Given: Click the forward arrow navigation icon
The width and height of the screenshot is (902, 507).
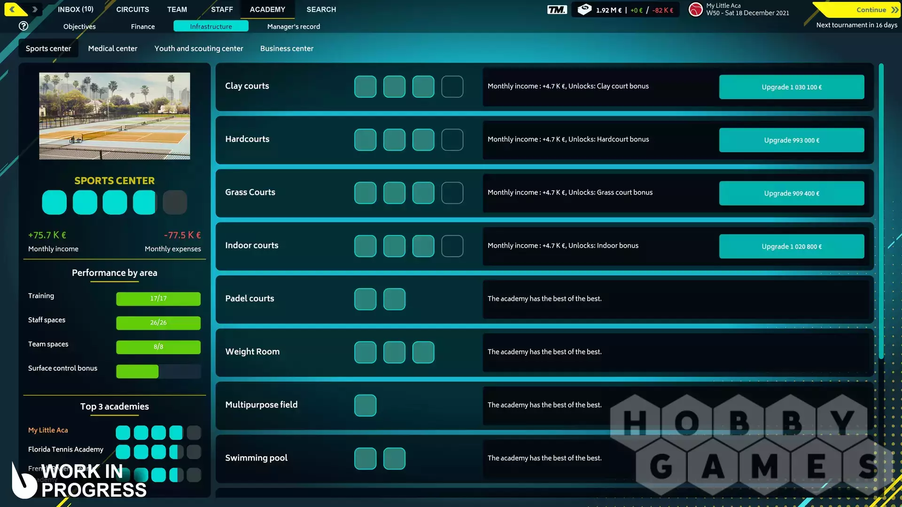Looking at the screenshot, I should tap(35, 9).
